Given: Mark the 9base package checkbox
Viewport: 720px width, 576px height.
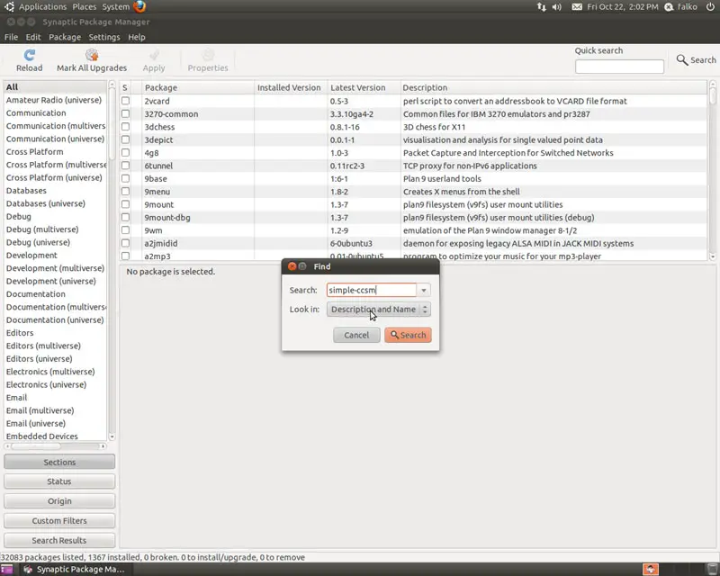Looking at the screenshot, I should pyautogui.click(x=125, y=178).
